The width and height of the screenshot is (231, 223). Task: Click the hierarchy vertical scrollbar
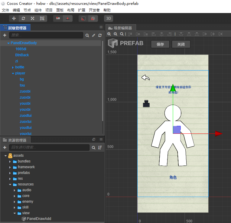102,81
